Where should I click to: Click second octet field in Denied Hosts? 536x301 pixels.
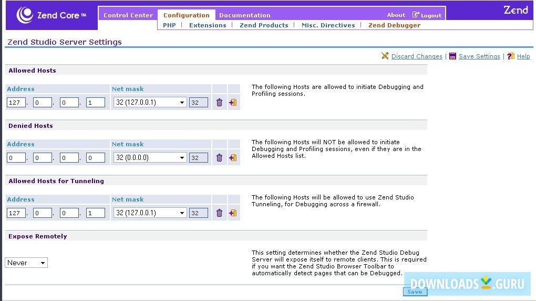(43, 157)
